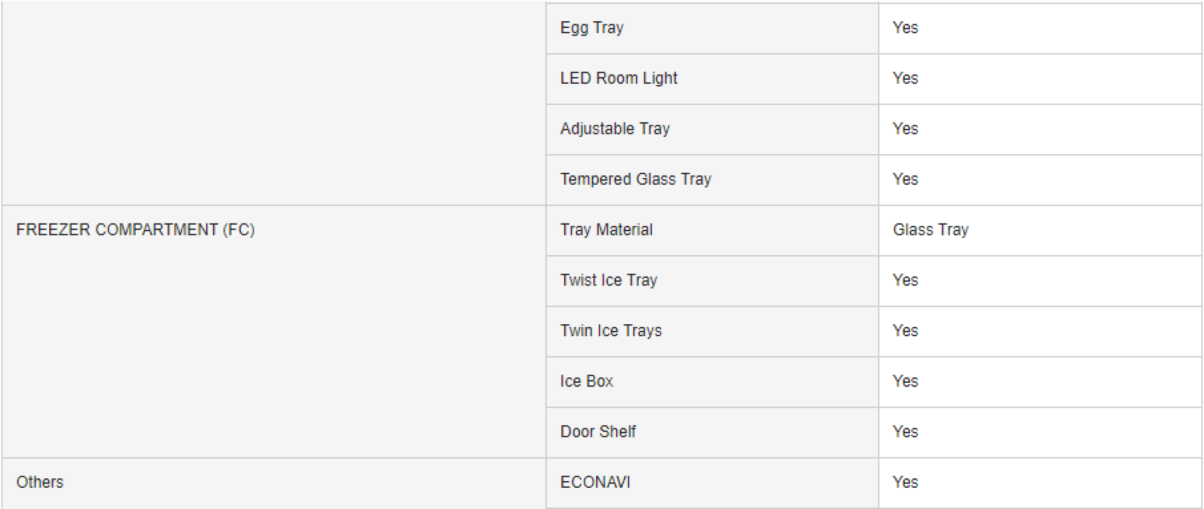Click the Door Shelf label
The image size is (1204, 509).
pos(598,432)
